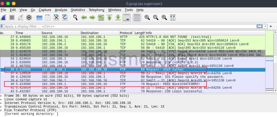Open capture options gear icon
This screenshot has height=117, width=277.
[29, 17]
